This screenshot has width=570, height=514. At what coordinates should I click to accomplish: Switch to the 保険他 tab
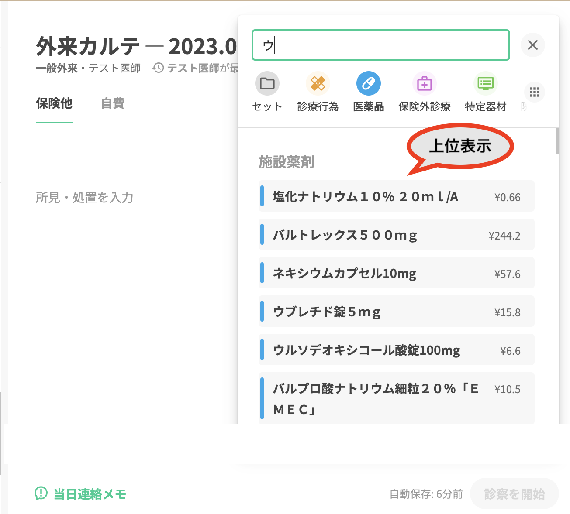point(54,103)
